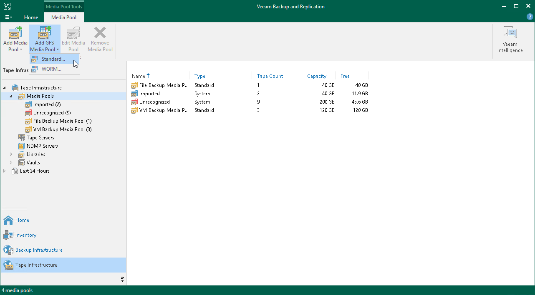Screen dimensions: 535x295
Task: Open the Edit Media Pool tool
Action: click(73, 38)
